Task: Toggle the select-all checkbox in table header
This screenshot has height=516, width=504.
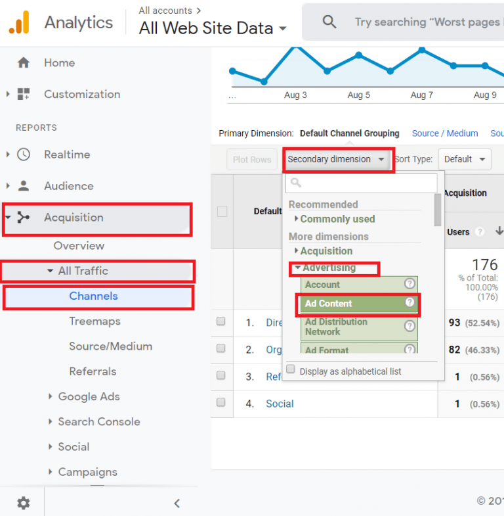Action: tap(222, 212)
